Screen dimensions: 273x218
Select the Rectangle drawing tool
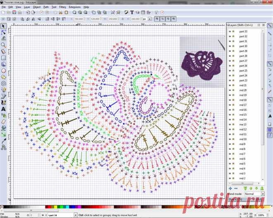[3, 58]
